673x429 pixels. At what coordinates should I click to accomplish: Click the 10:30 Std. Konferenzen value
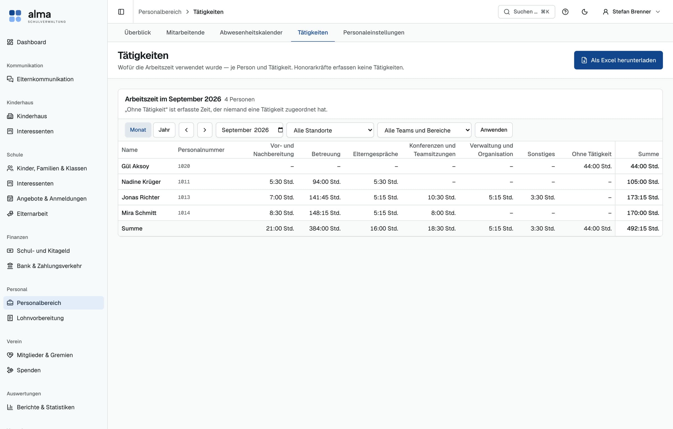tap(442, 197)
